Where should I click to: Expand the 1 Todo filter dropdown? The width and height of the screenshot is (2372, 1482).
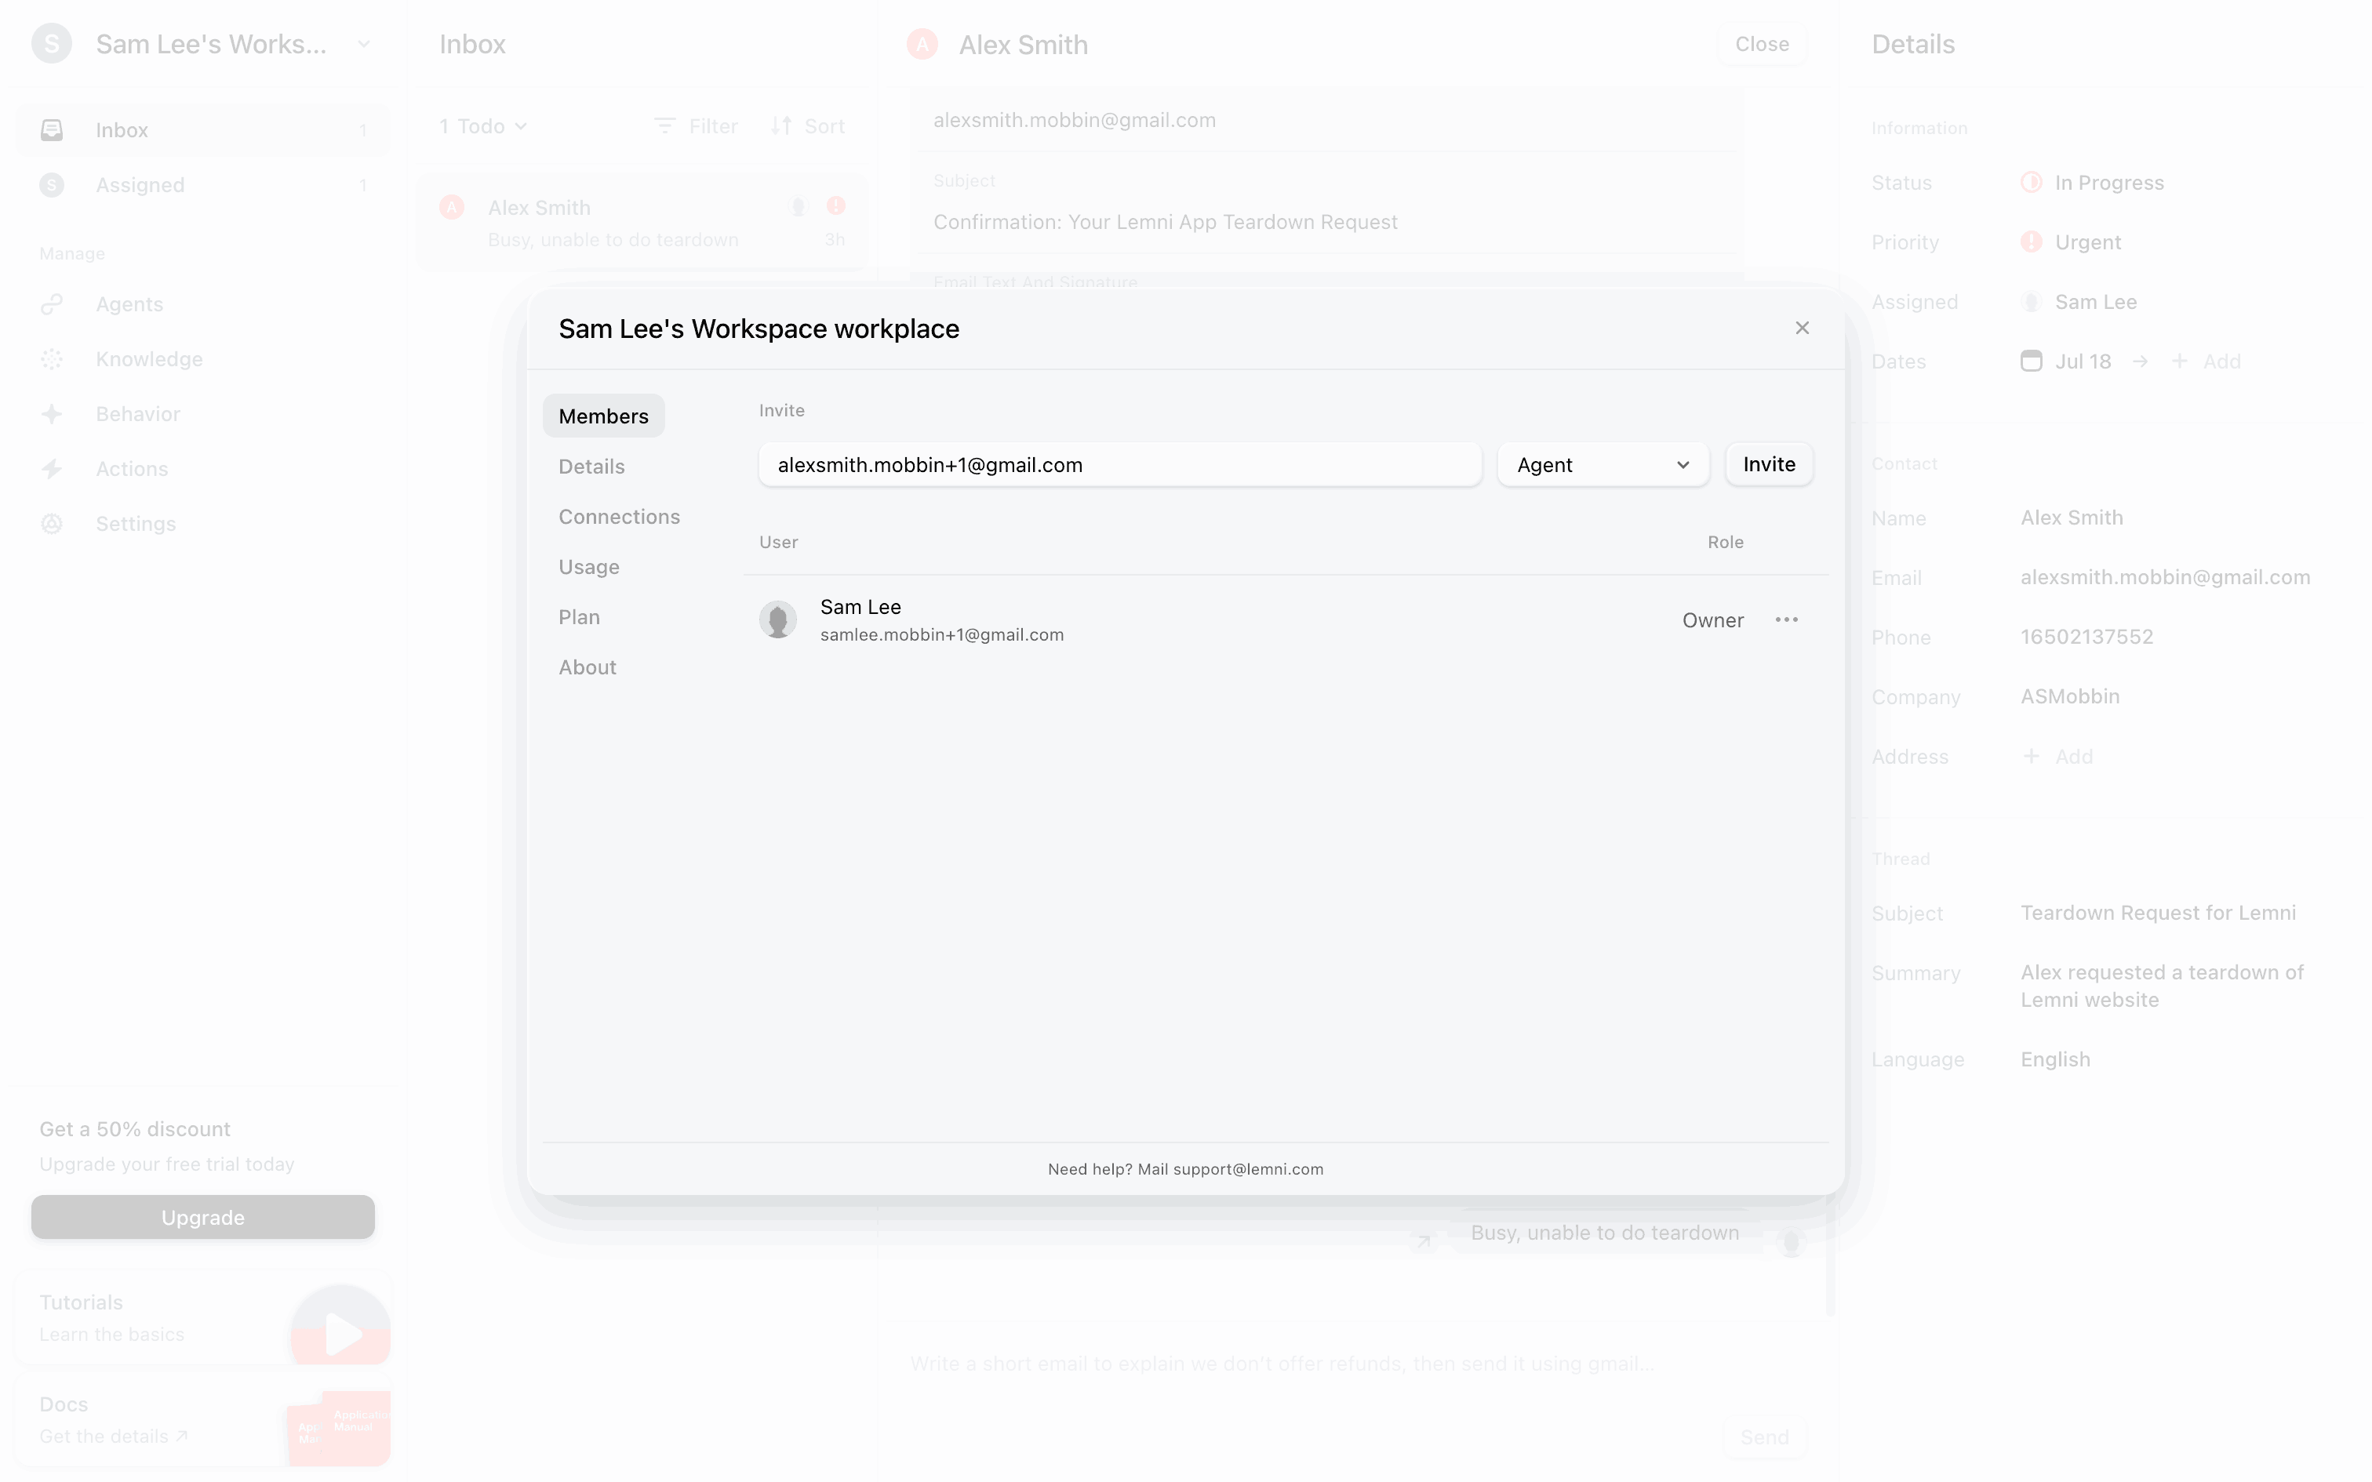point(483,126)
